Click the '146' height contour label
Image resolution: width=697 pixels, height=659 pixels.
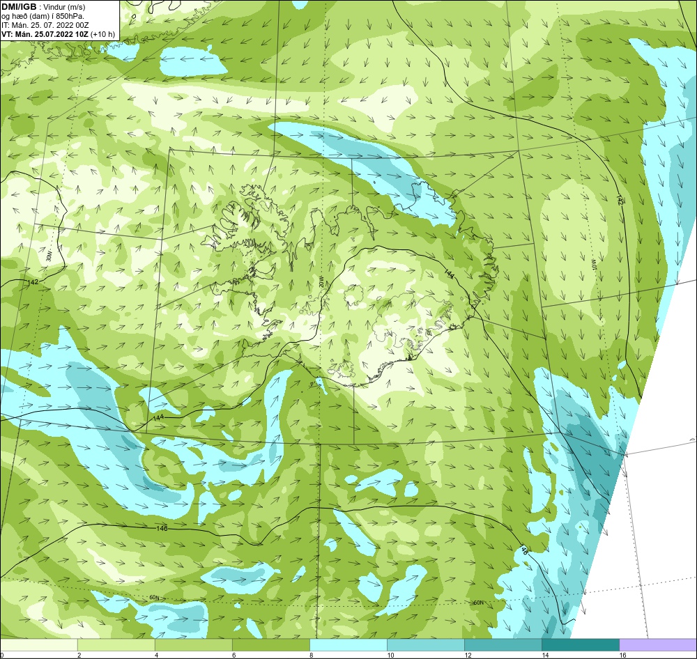[x=162, y=528]
